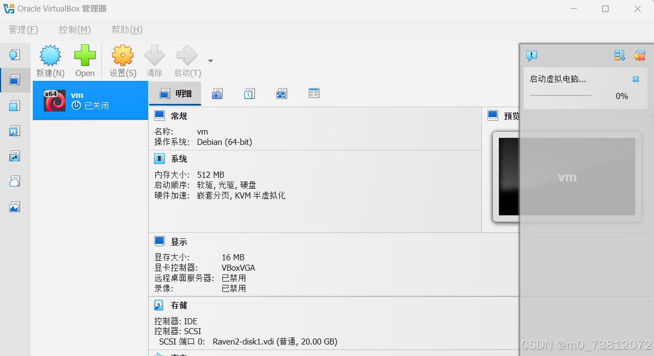The height and width of the screenshot is (356, 654).
Task: Click the disk icon beside 存储
Action: [x=159, y=305]
